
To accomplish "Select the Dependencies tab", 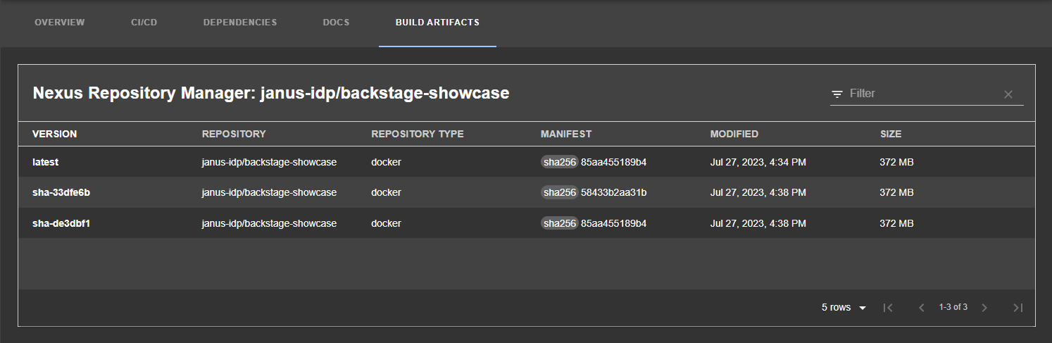I will pyautogui.click(x=240, y=23).
